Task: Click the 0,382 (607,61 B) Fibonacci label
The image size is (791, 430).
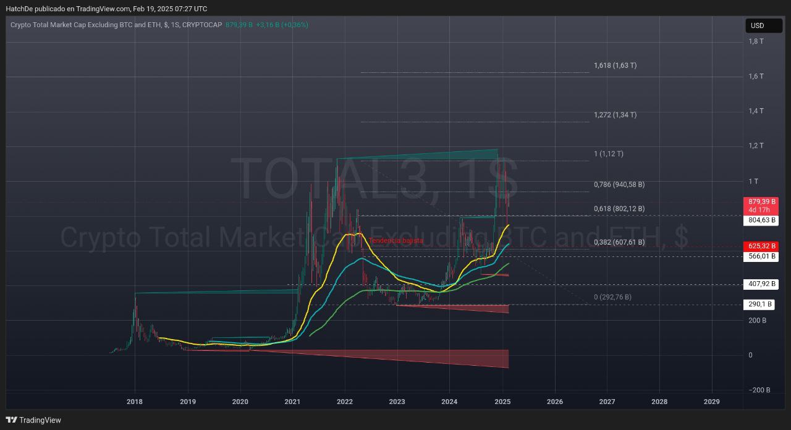Action: (x=619, y=242)
